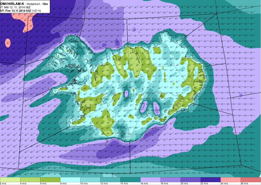Click legend swatch between 20 m/s and 22 m/s
This screenshot has width=261, height=185.
point(191,180)
